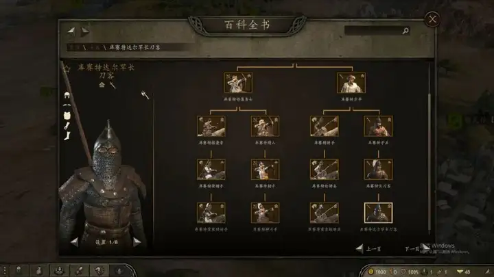This screenshot has height=277, width=494.
Task: Click 上一页 previous page button
Action: click(x=368, y=249)
